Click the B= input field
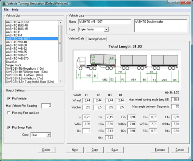193x161 pixels. click(86, 131)
